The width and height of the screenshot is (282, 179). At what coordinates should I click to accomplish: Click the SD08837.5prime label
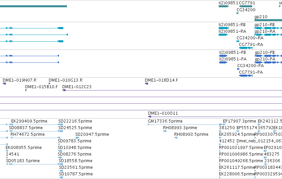(x=26, y=128)
